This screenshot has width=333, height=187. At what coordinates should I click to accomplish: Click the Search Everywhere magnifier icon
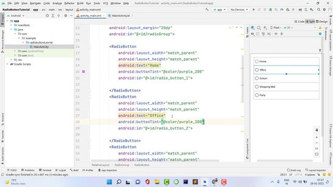318,9
